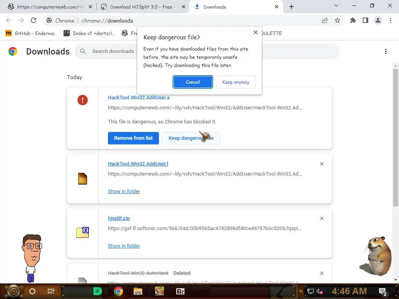Open the HackTool.Win32.AddUser.a link
The height and width of the screenshot is (299, 399).
tap(139, 97)
